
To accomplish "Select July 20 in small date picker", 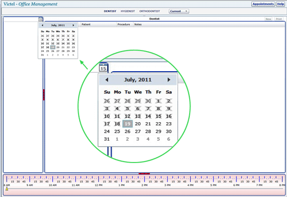I will (x=58, y=47).
